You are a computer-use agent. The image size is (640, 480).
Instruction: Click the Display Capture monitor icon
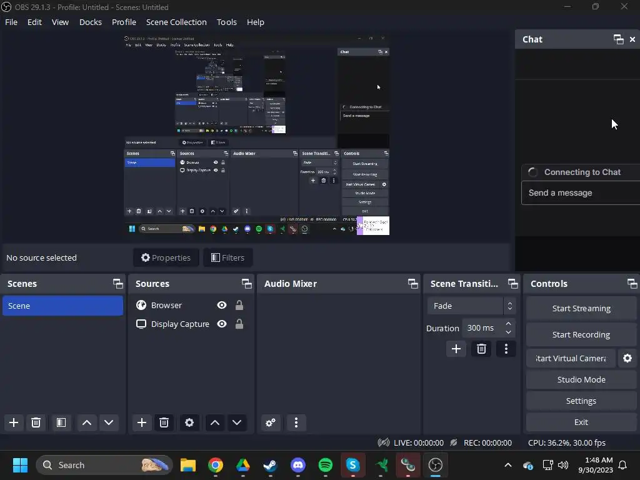141,324
